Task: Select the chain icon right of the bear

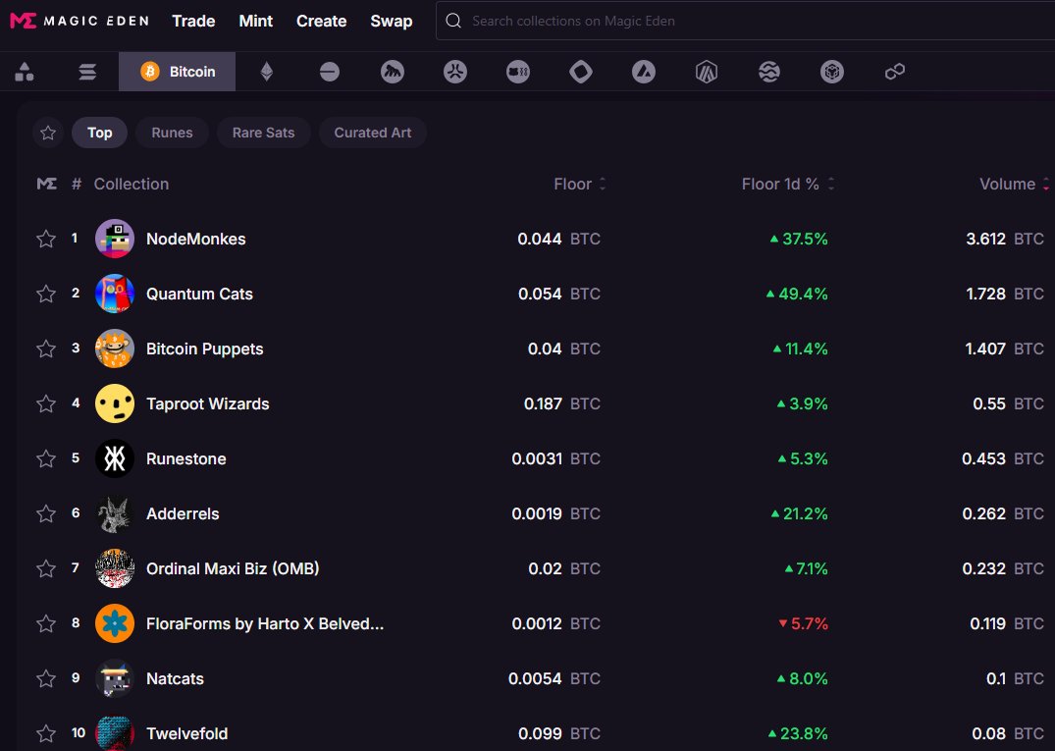Action: (x=455, y=72)
